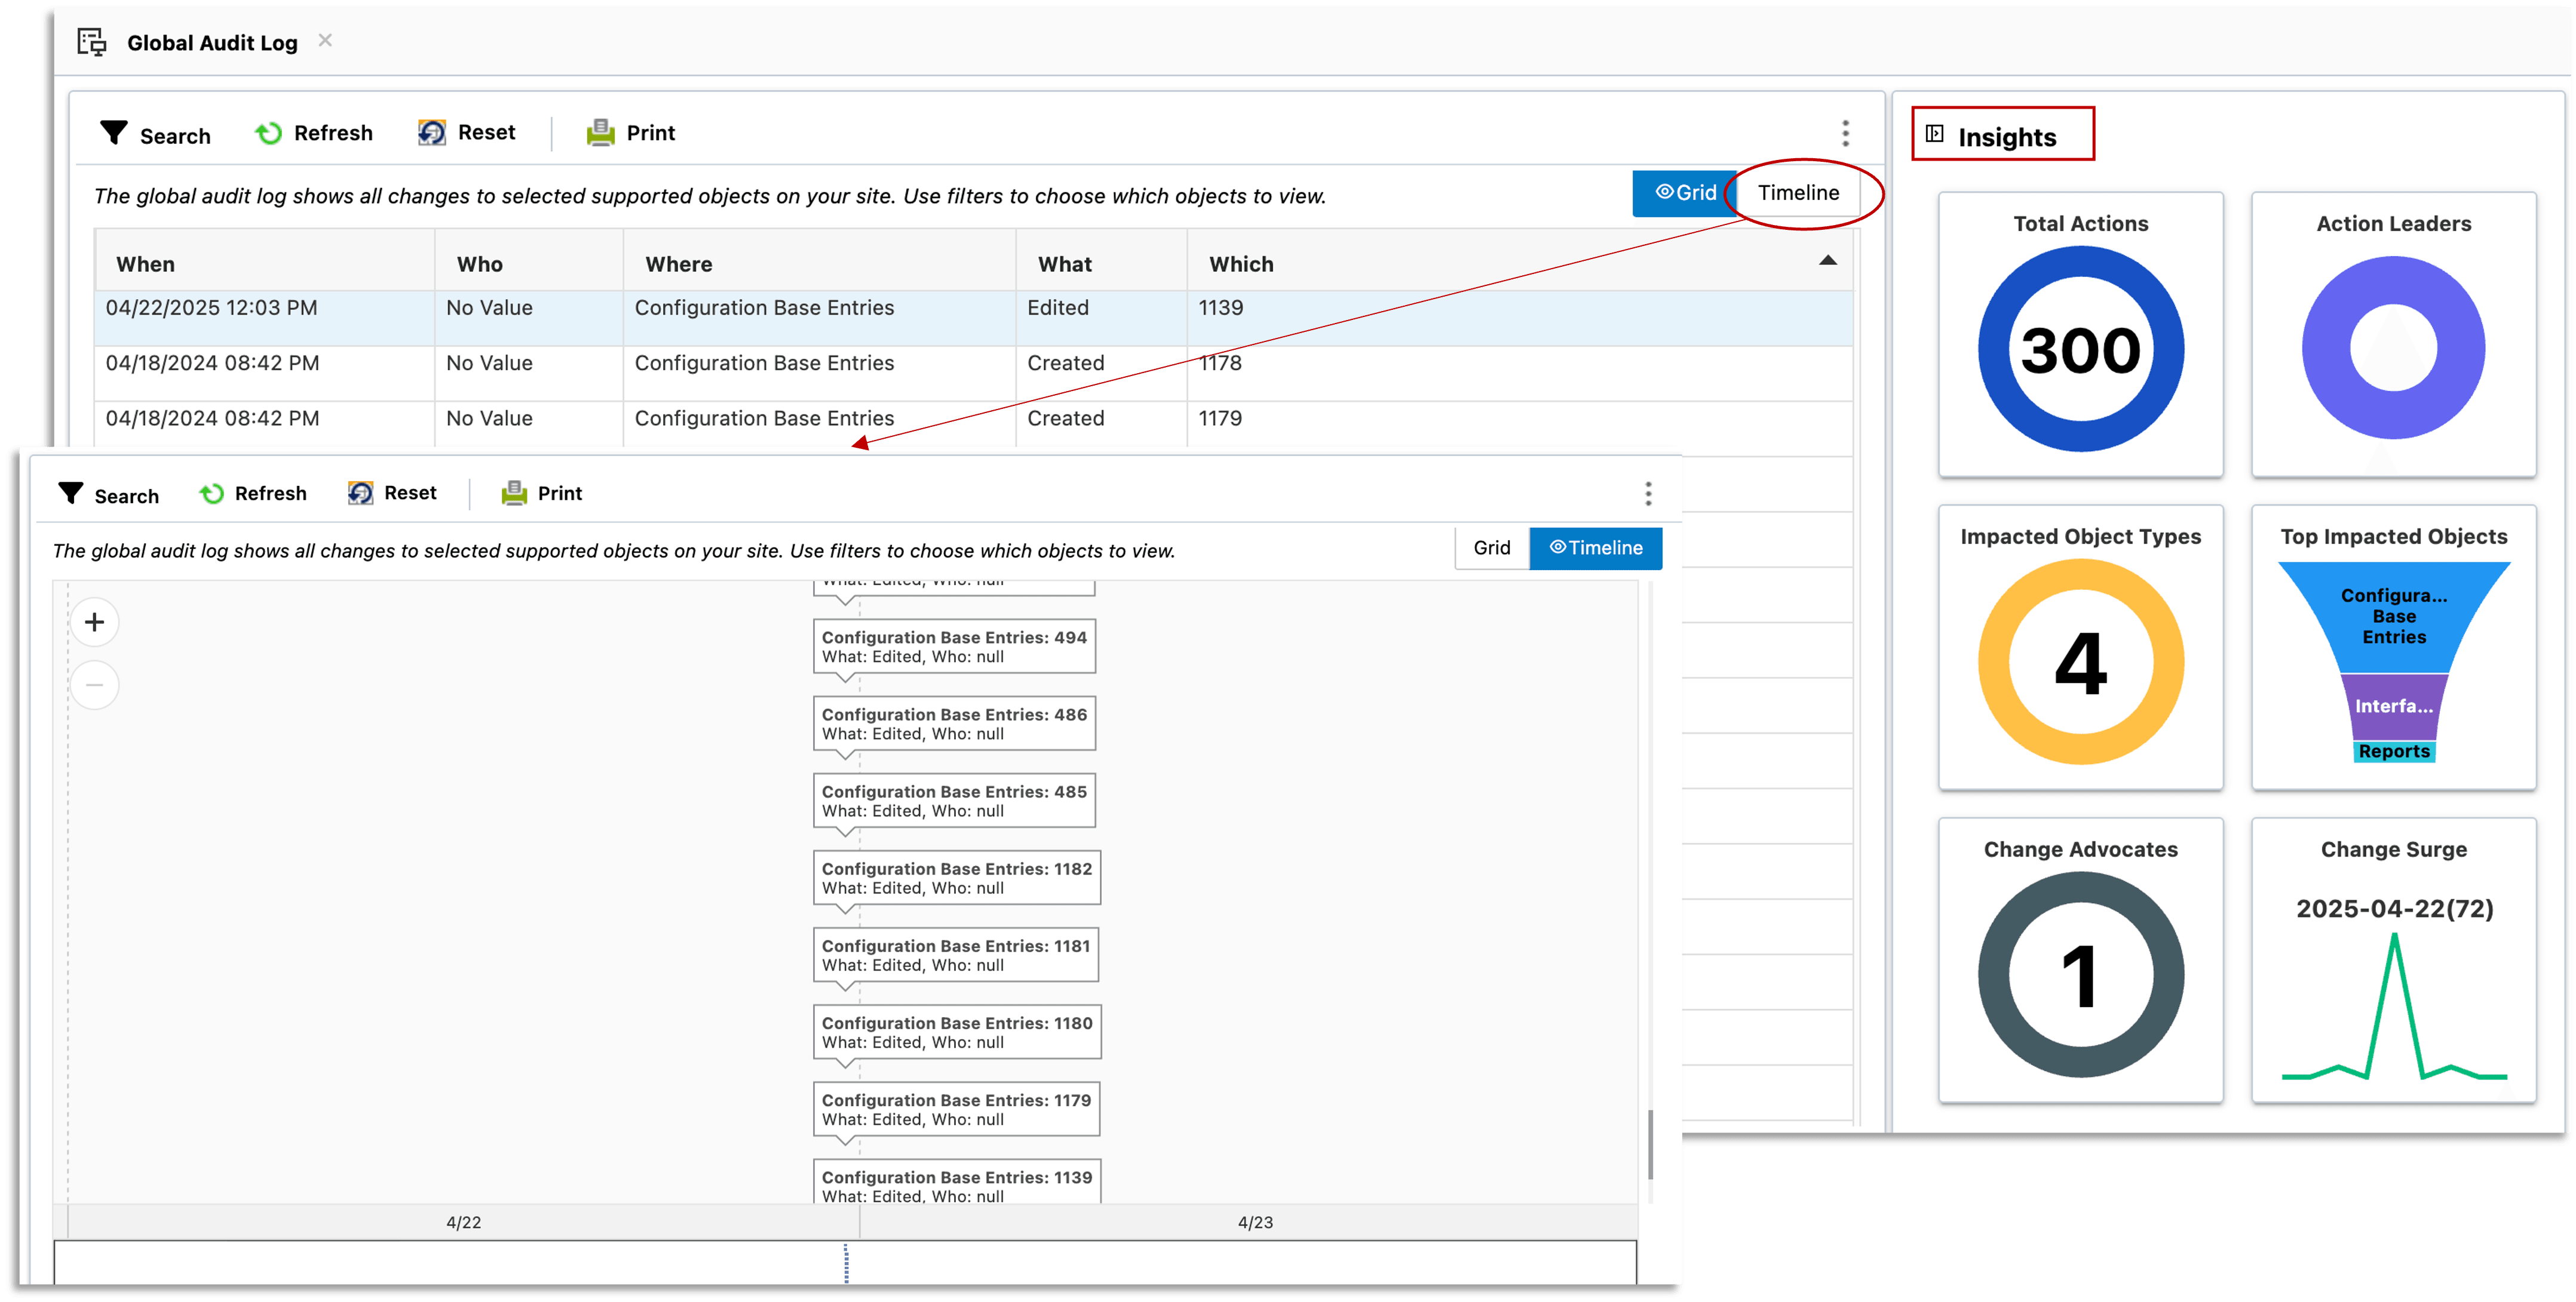Click the Refresh icon in timeline toolbar

(211, 494)
